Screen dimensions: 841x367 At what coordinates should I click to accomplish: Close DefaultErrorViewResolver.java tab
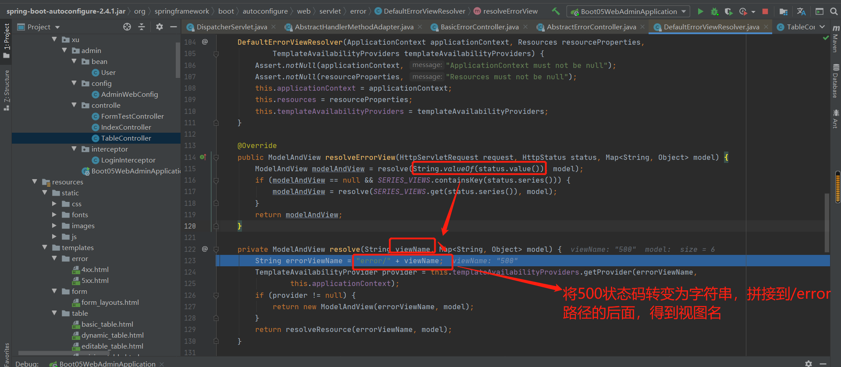[766, 27]
